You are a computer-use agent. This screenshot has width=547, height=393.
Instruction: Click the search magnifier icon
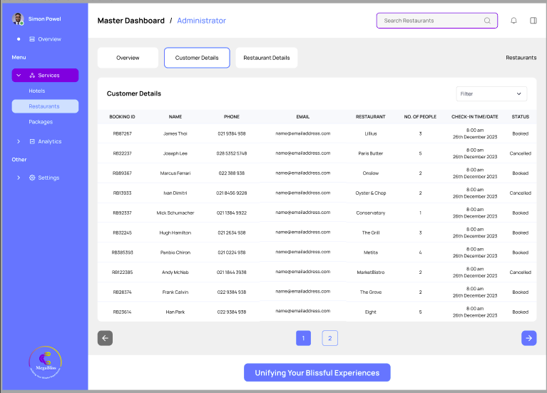(487, 21)
